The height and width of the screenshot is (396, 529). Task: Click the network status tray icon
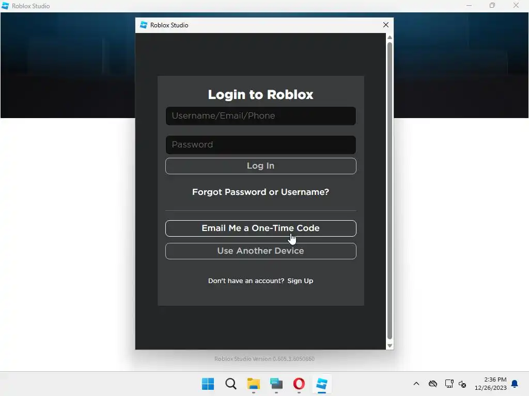449,384
